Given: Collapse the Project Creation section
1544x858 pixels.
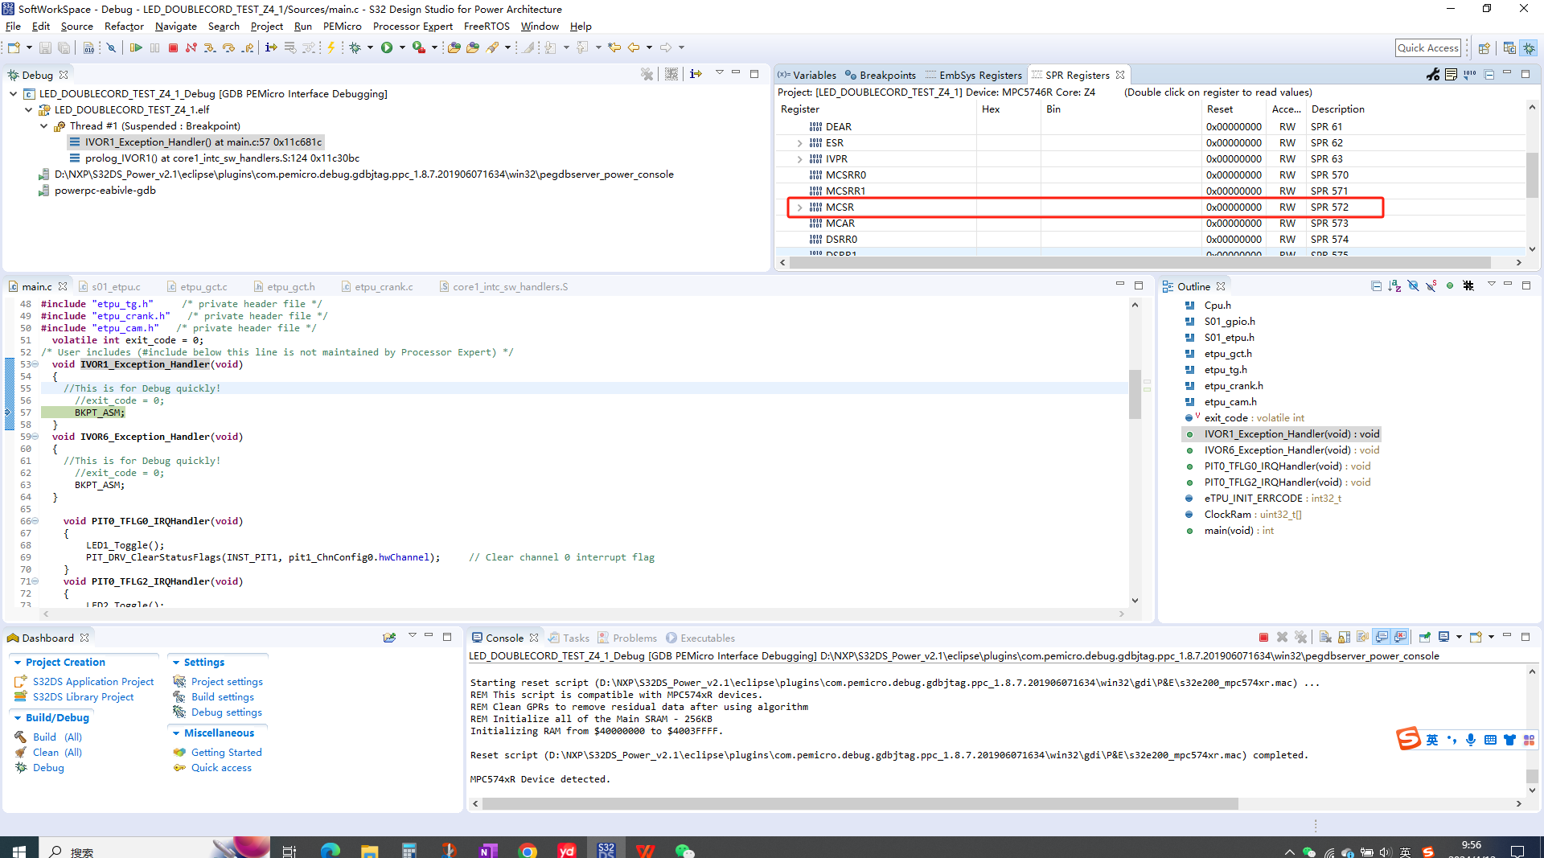Looking at the screenshot, I should 18,662.
